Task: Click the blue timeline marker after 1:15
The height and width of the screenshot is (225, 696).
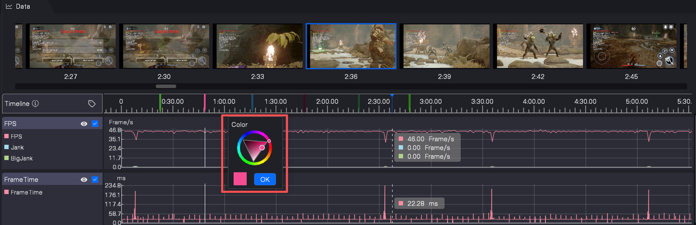Action: [x=252, y=103]
